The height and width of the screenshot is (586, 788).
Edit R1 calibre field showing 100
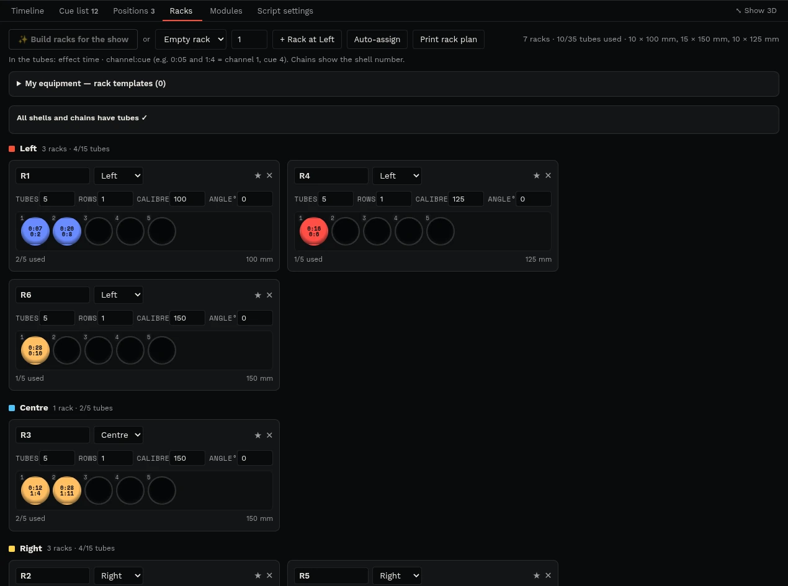point(187,199)
